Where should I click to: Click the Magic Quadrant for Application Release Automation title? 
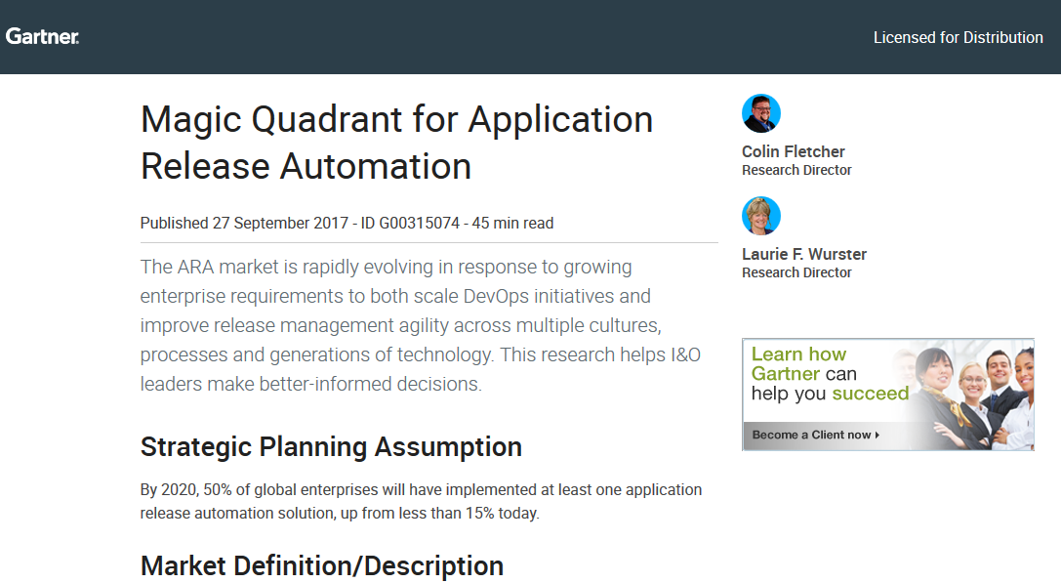pos(396,143)
